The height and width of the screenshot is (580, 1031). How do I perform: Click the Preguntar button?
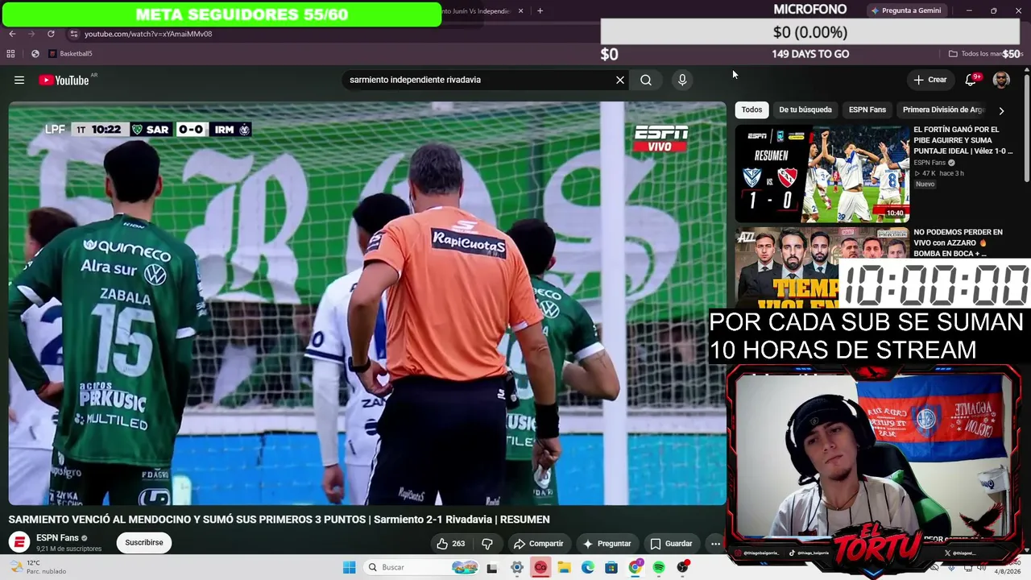point(607,544)
